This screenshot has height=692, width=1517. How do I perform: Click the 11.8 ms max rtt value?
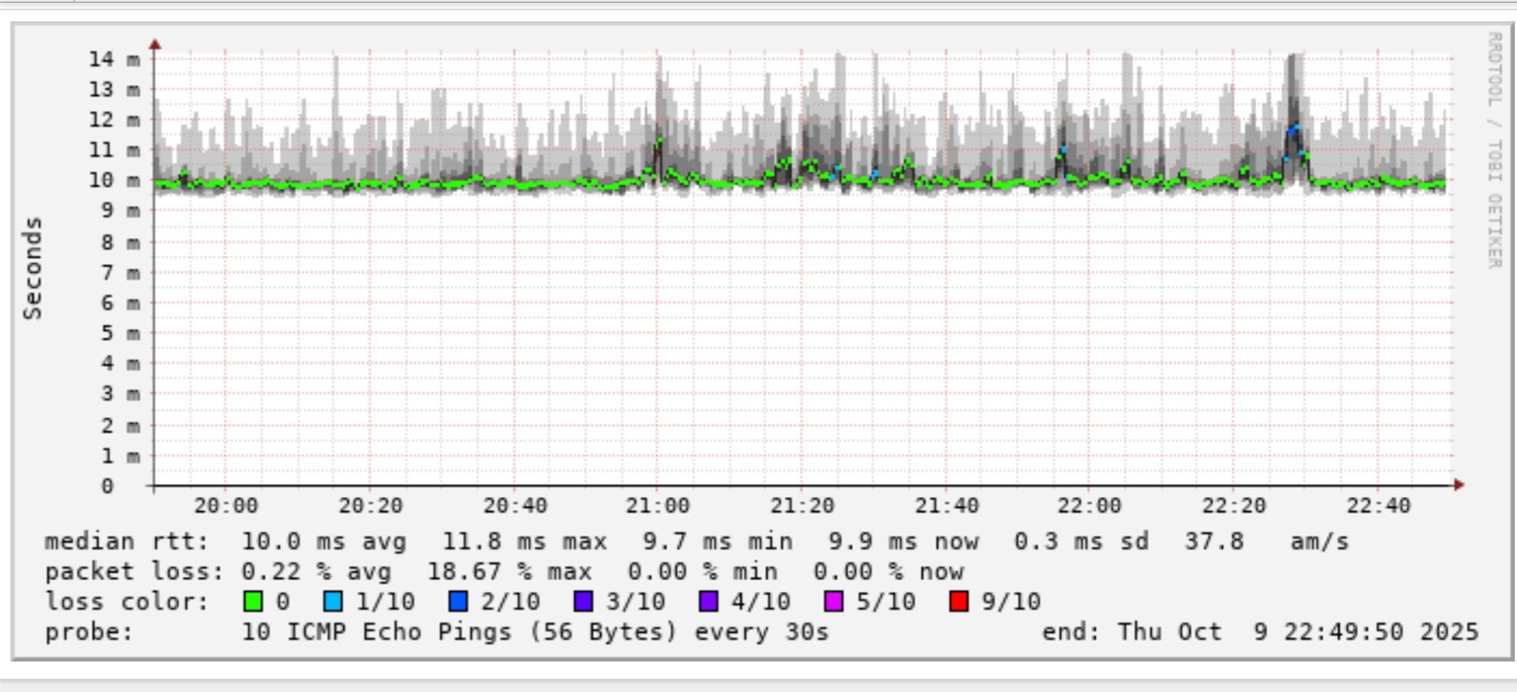tap(524, 541)
